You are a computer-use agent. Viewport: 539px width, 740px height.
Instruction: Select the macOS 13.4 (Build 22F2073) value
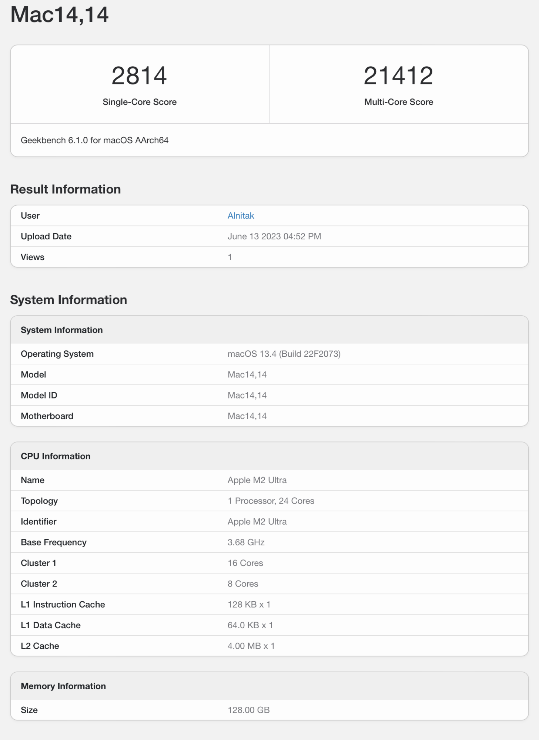(284, 354)
